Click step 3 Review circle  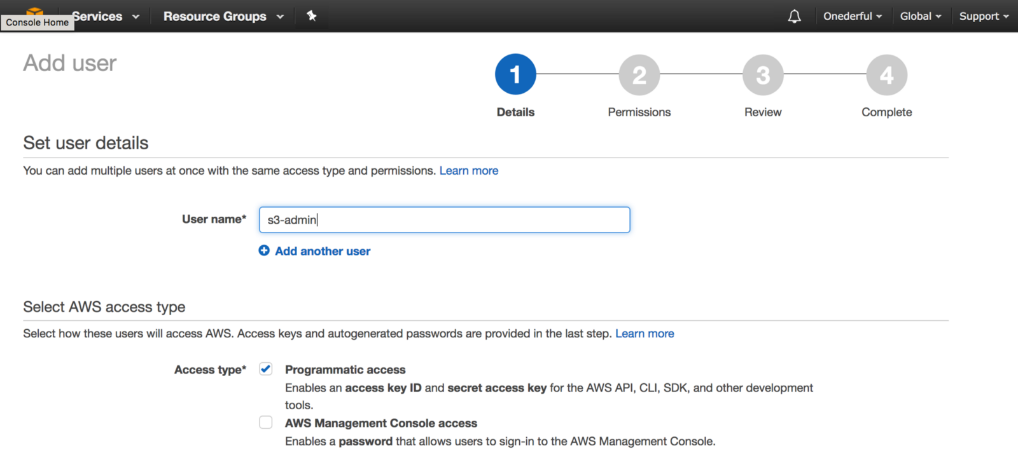(763, 75)
